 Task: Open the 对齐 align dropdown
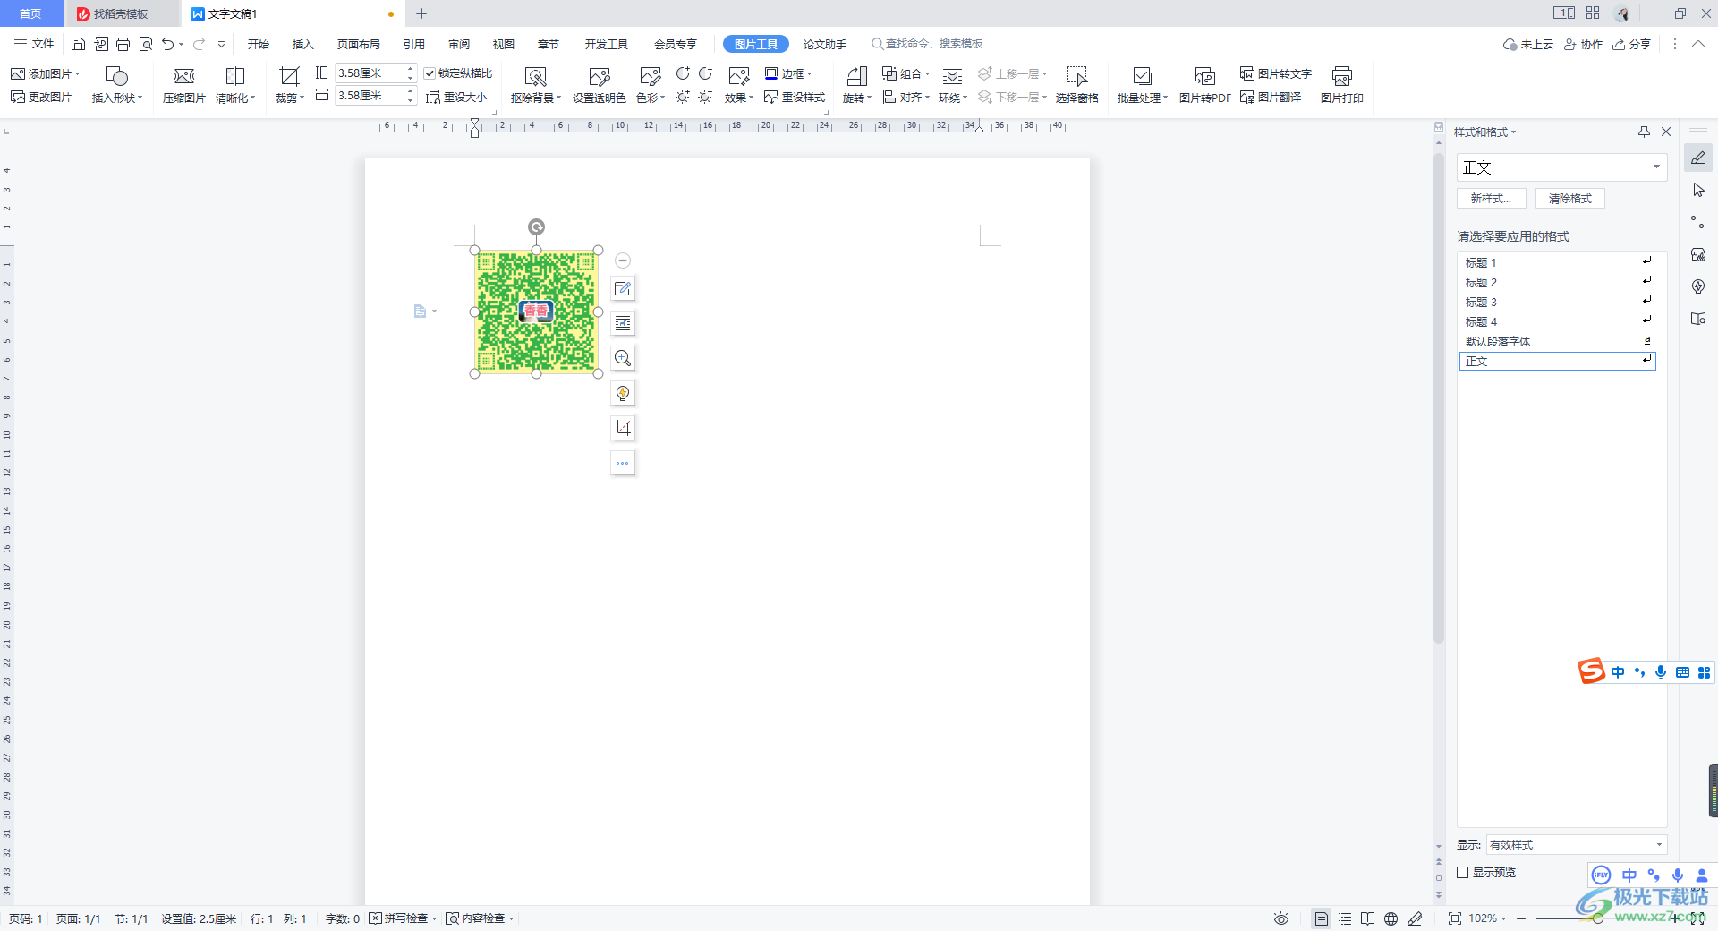point(906,98)
